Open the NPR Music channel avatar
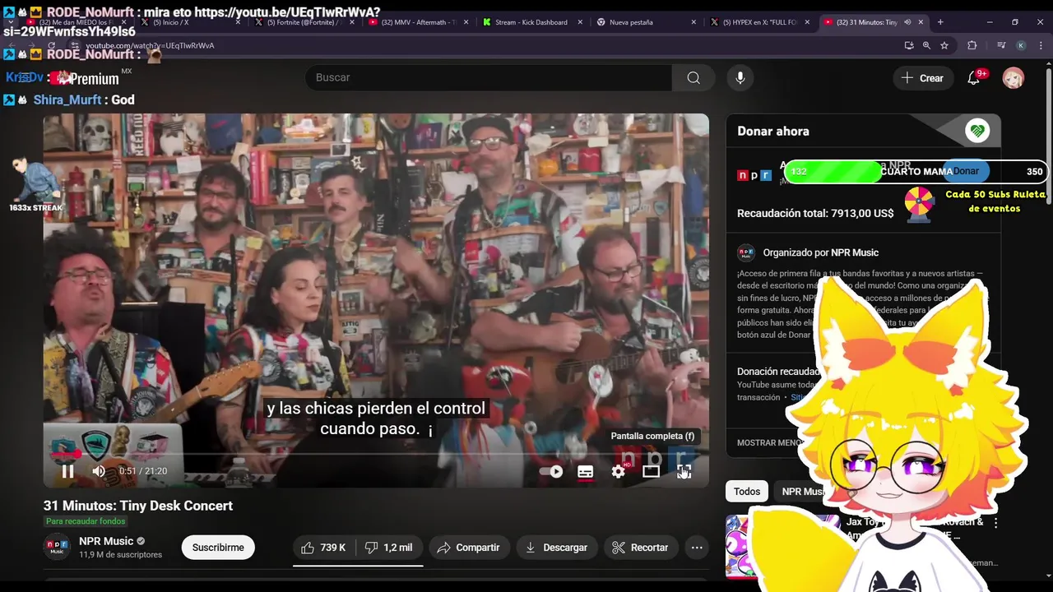This screenshot has height=592, width=1053. click(57, 548)
